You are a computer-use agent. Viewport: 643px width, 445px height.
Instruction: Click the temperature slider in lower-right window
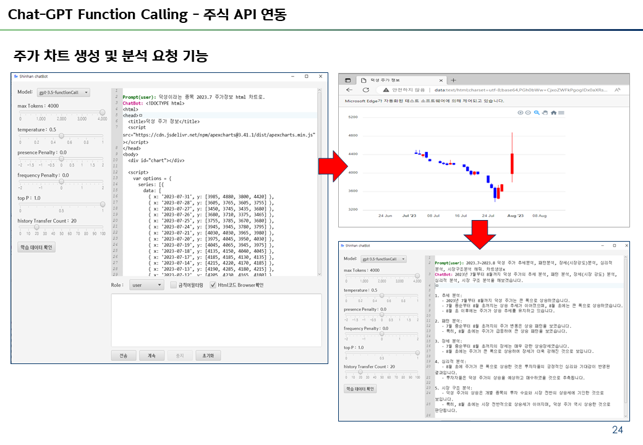[382, 295]
